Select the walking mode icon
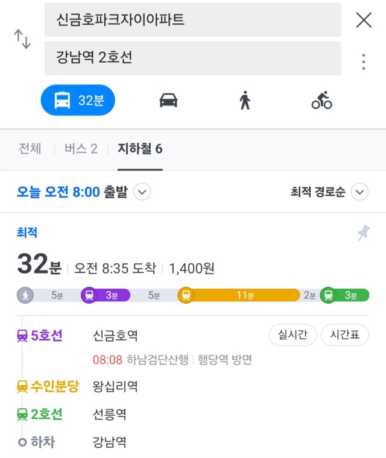This screenshot has width=386, height=458. tap(245, 100)
